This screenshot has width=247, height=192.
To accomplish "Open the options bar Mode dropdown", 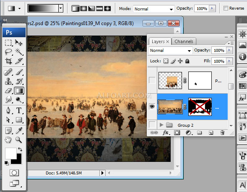I will coord(154,9).
